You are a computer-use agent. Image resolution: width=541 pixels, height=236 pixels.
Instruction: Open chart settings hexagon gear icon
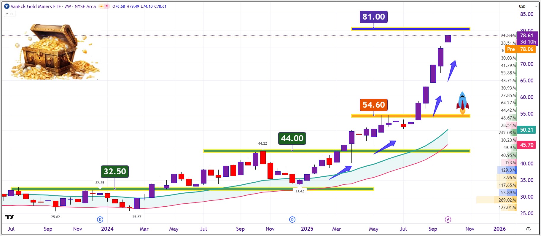528,229
